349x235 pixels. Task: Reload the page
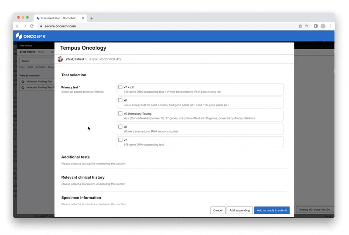(x=32, y=26)
